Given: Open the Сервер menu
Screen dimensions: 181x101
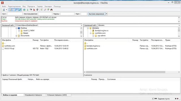Looking at the screenshot, I should pos(40,6).
